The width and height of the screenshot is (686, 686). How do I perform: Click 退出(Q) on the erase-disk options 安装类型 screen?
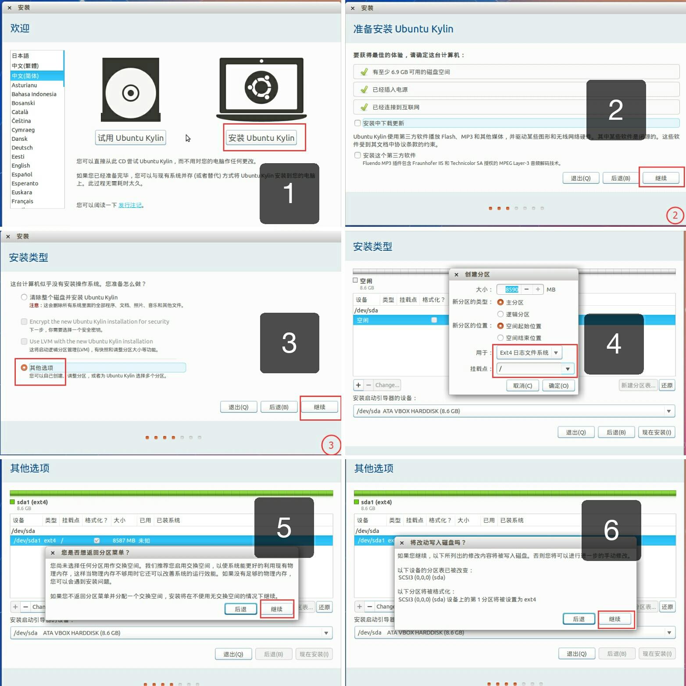tap(239, 407)
